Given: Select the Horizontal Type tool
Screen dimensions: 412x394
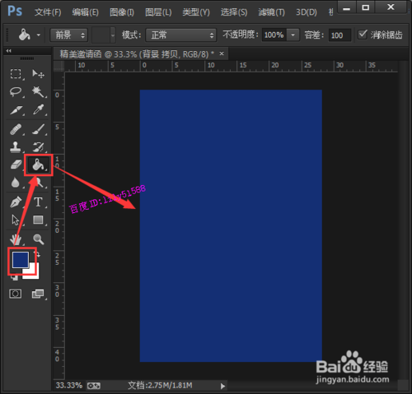Looking at the screenshot, I should point(38,202).
